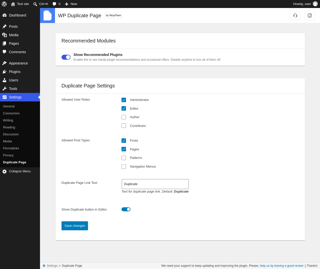Click the Appearance paintbrush icon
This screenshot has height=269, width=320.
click(x=4, y=63)
